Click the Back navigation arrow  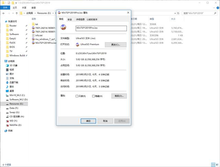[x=4, y=13]
